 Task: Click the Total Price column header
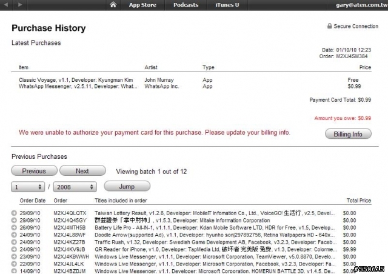359,201
